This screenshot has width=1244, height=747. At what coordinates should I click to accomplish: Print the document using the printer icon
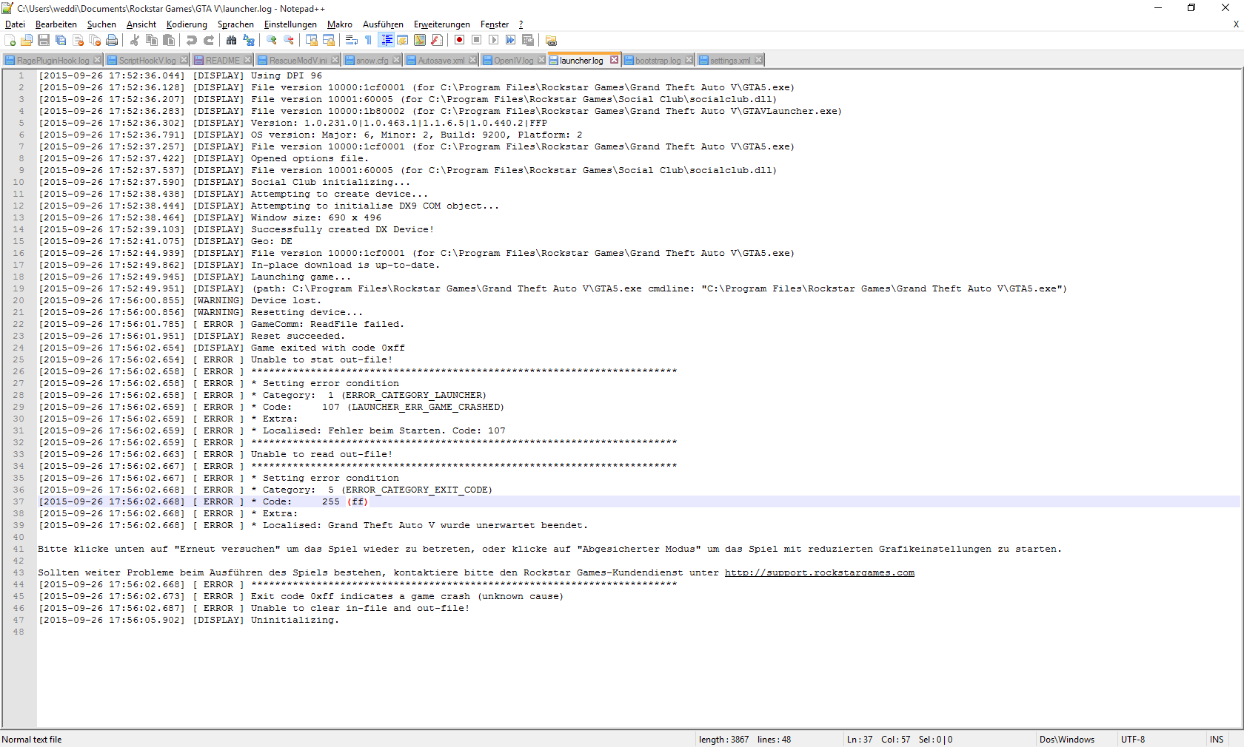click(112, 41)
